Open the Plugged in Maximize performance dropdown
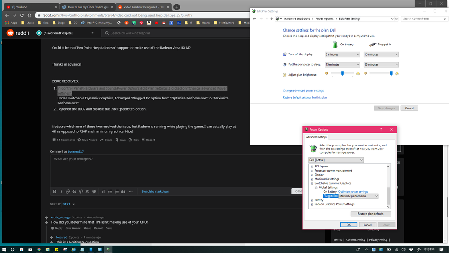 click(x=359, y=196)
